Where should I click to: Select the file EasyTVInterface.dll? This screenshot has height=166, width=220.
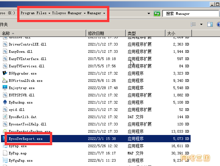(x=27, y=59)
